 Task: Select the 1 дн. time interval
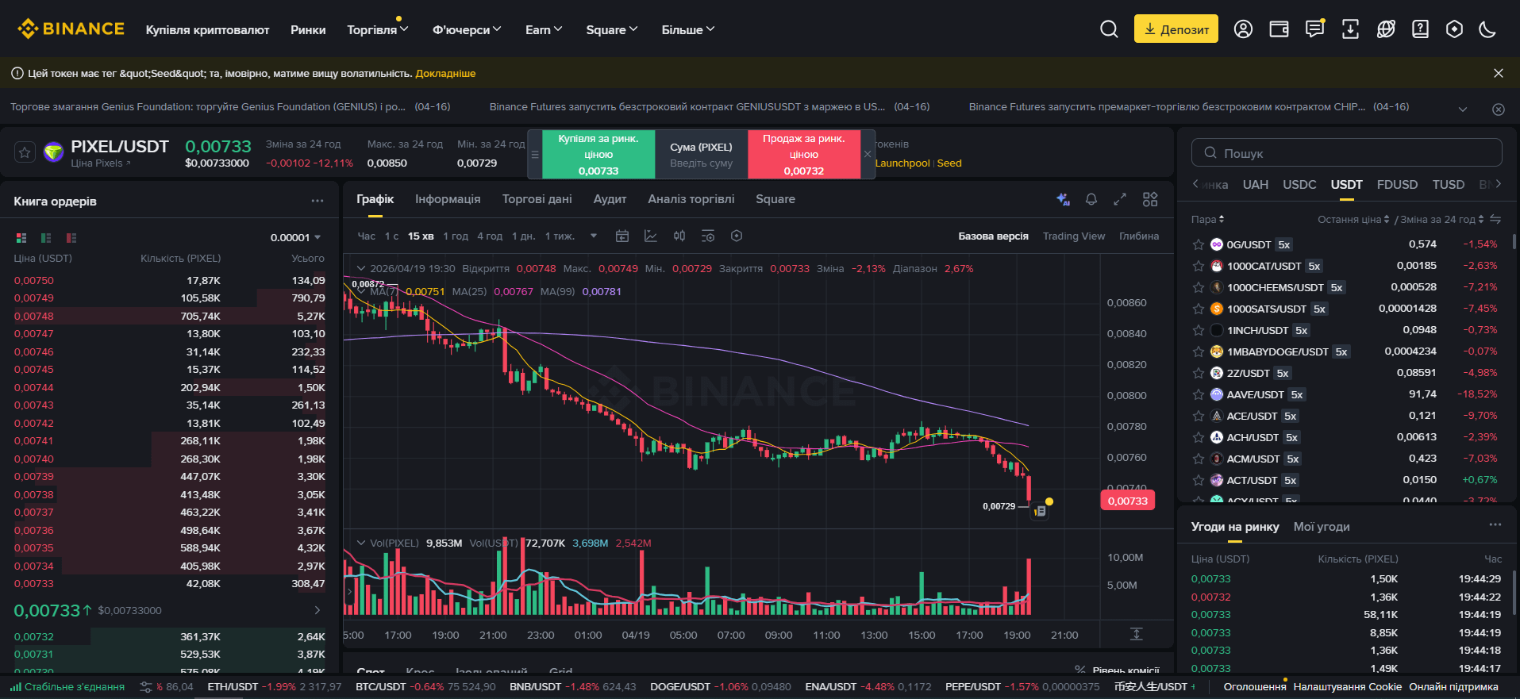click(524, 236)
